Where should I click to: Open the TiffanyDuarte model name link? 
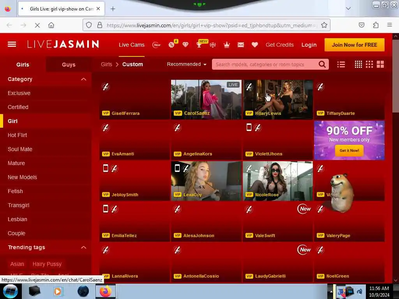[x=341, y=113]
